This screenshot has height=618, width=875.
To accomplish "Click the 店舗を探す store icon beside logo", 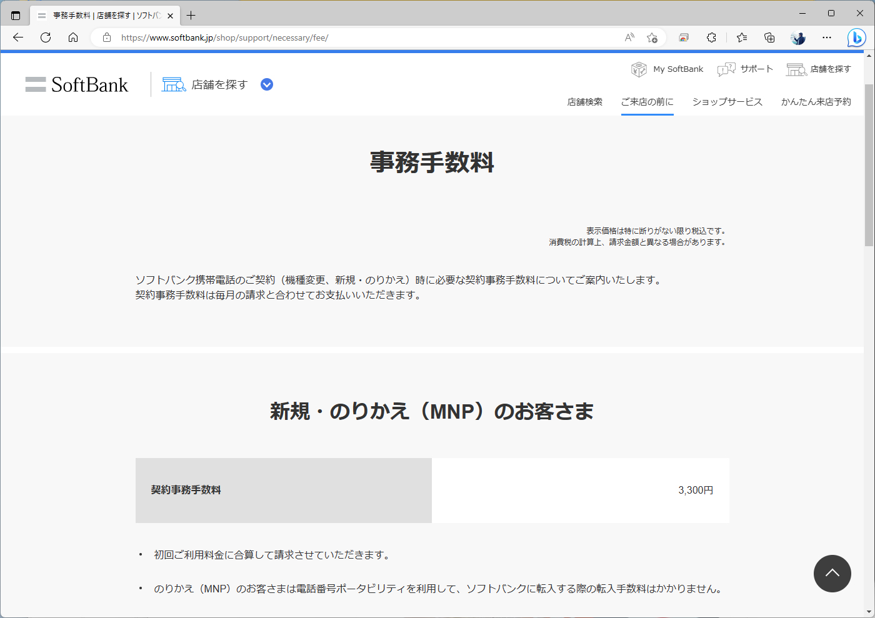I will pyautogui.click(x=174, y=84).
